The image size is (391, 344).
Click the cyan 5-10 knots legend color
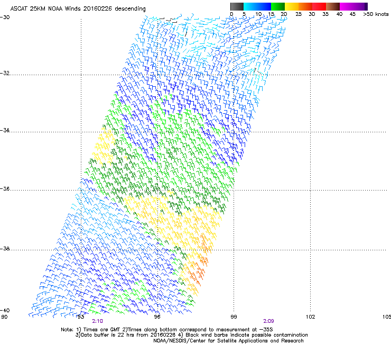coord(250,6)
